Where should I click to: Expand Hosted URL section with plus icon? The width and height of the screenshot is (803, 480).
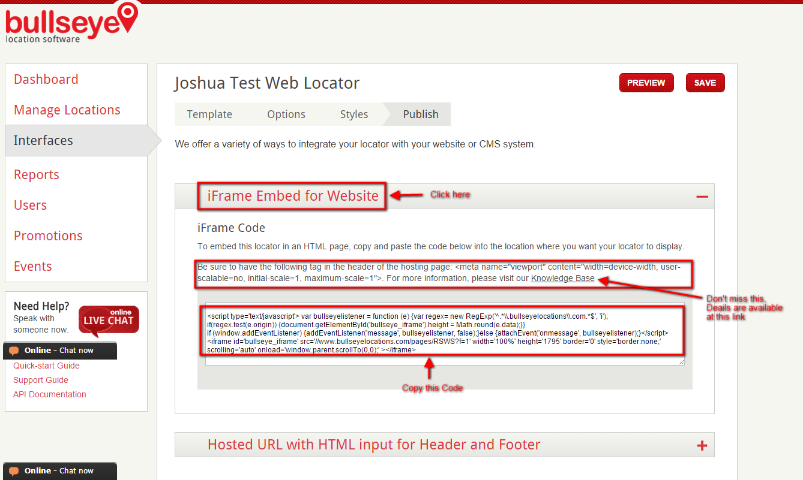click(x=702, y=446)
